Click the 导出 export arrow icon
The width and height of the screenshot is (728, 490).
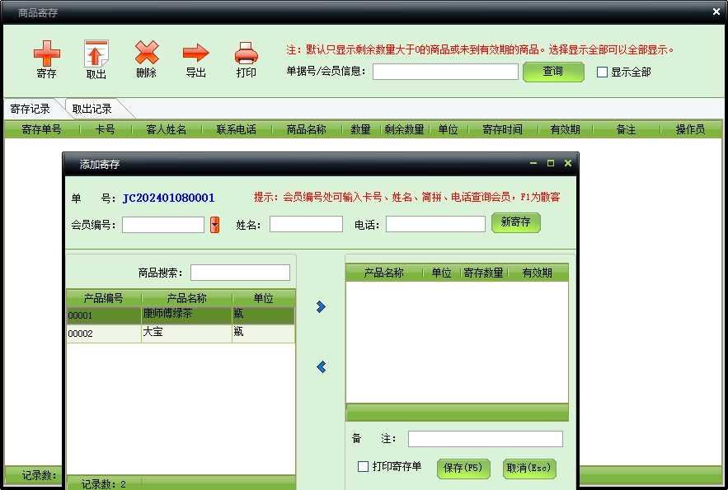195,55
